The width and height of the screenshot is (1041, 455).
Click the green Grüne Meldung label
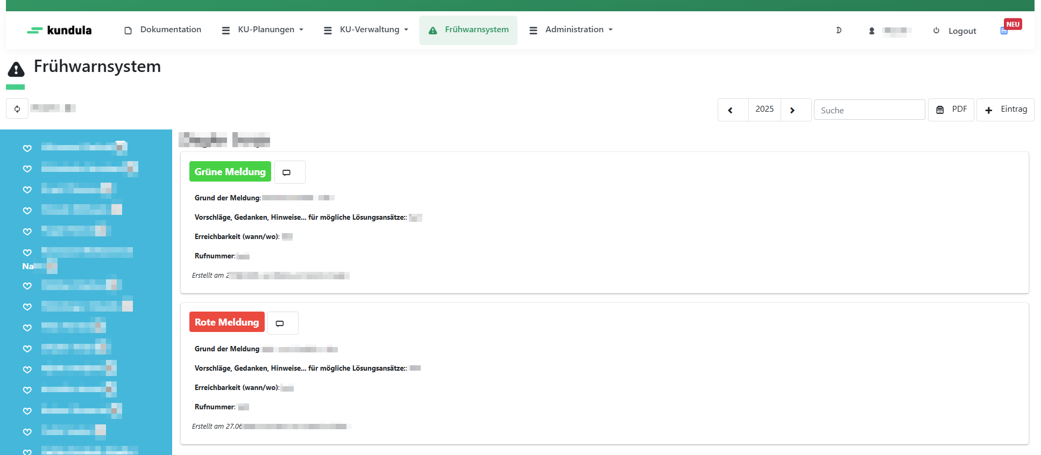tap(230, 172)
